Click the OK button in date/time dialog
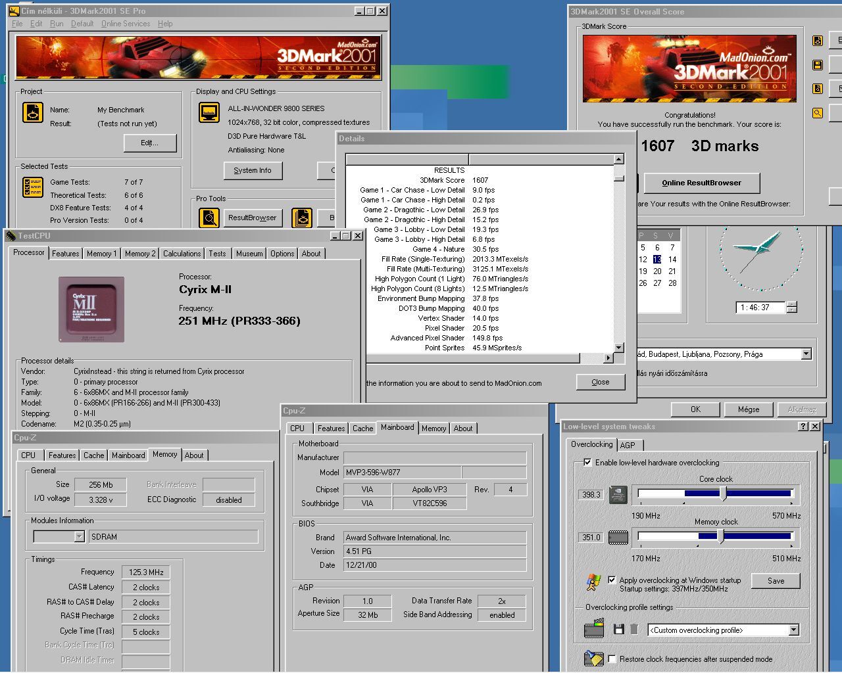This screenshot has height=673, width=842. pos(695,409)
